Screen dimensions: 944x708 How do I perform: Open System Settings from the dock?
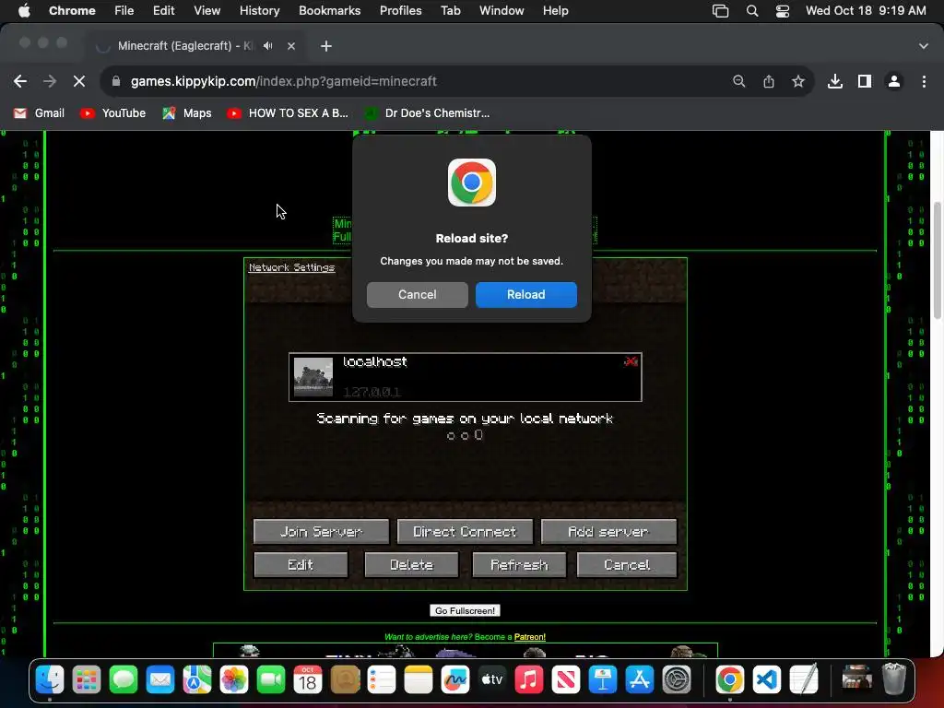676,680
